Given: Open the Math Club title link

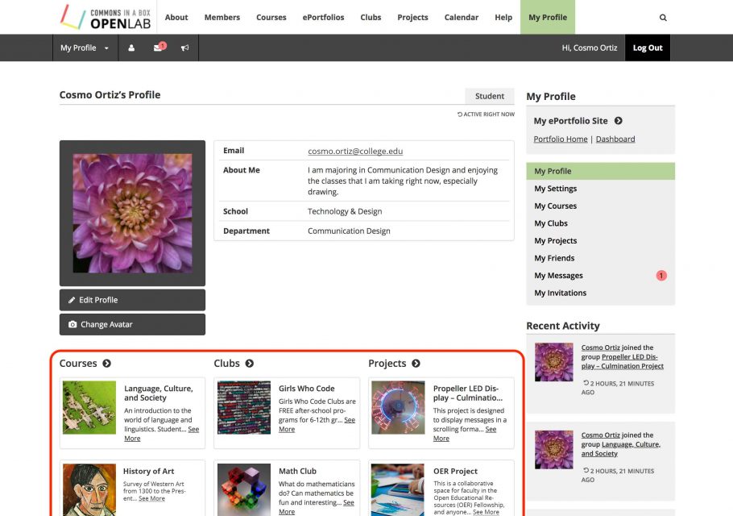Looking at the screenshot, I should click(x=297, y=471).
